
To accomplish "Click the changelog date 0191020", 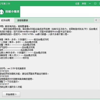I will 4,76.
